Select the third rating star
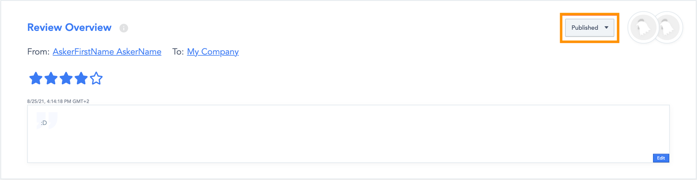 coord(66,78)
